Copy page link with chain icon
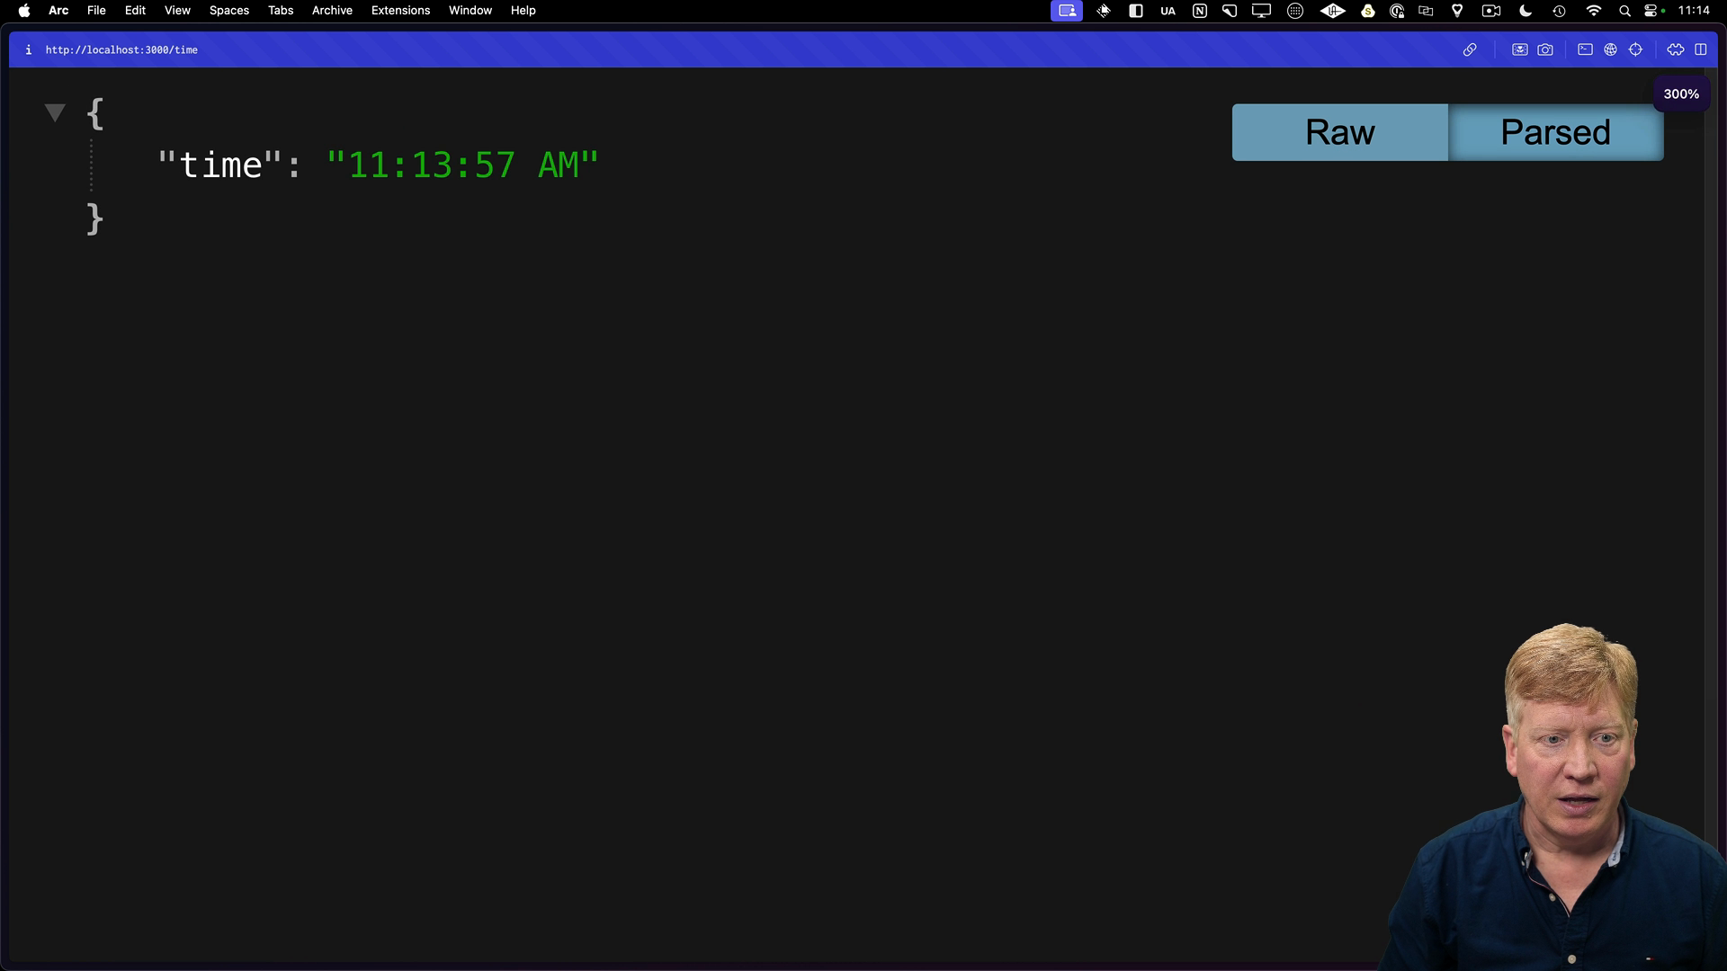The width and height of the screenshot is (1727, 971). point(1470,50)
